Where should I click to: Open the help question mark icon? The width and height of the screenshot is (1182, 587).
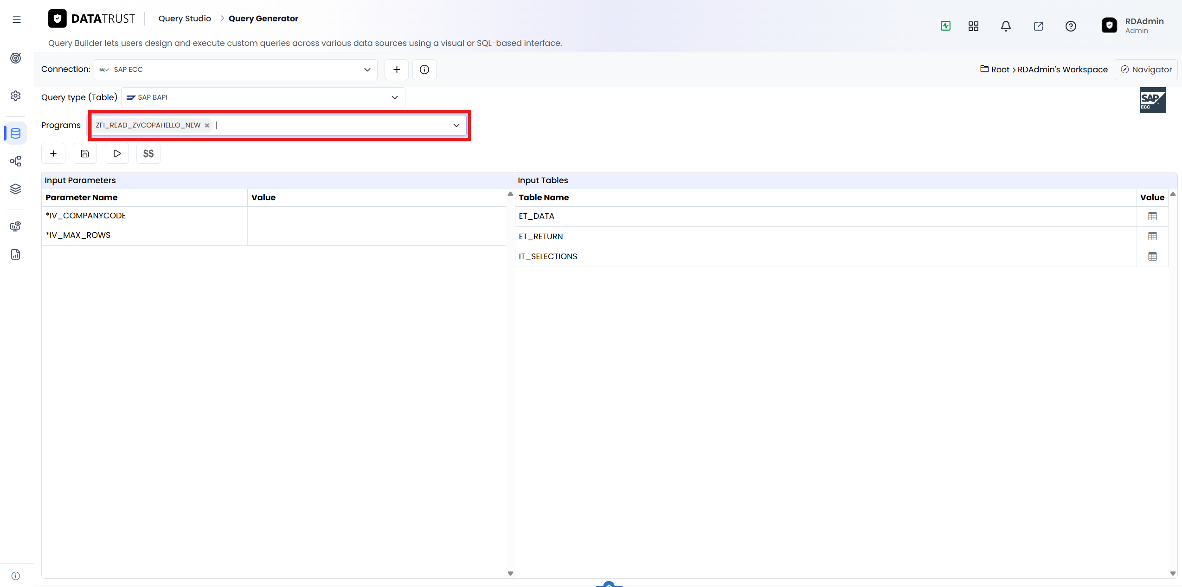(1071, 26)
